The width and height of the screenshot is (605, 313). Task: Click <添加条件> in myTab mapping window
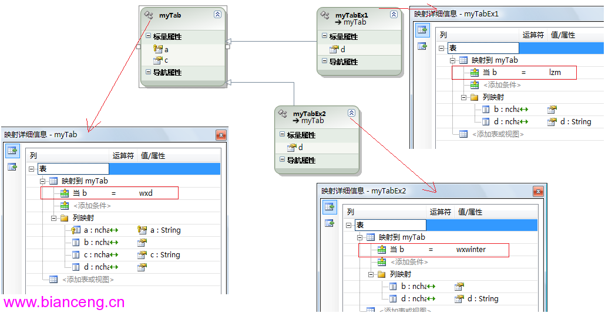92,206
